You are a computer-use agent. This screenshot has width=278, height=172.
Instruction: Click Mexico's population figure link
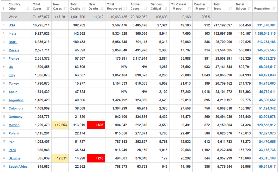pyautogui.click(x=265, y=125)
